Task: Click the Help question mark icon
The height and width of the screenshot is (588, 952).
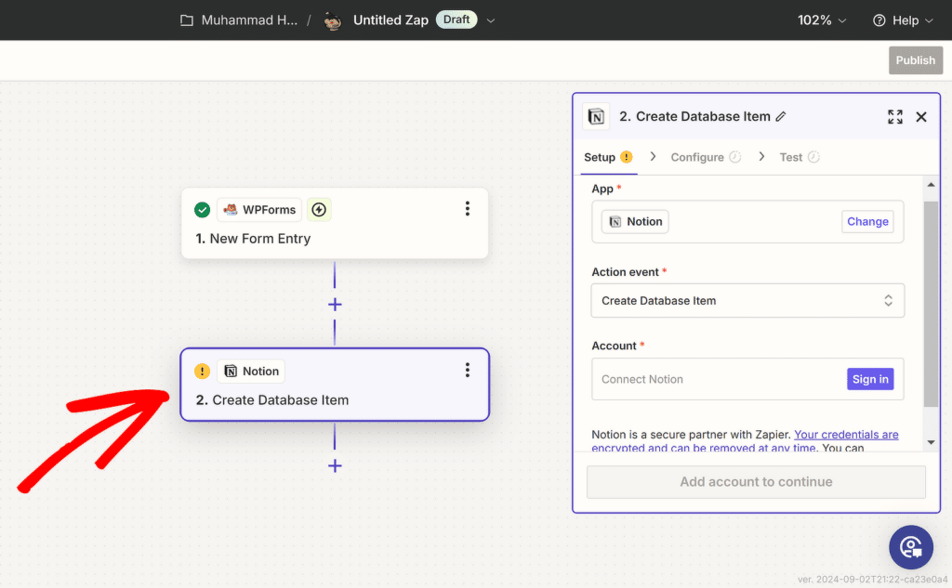Action: 879,20
